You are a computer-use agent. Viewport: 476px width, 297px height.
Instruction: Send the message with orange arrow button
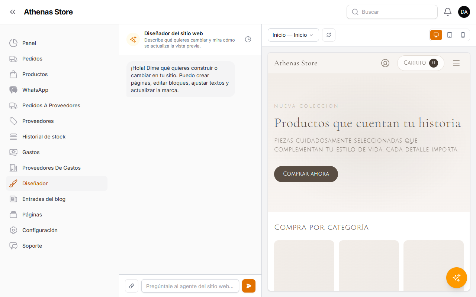pyautogui.click(x=249, y=286)
